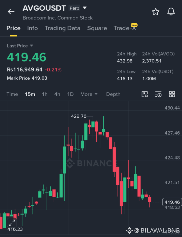The image size is (182, 237).
Task: Tap the Rs116,949.64 converted price
Action: coord(25,69)
